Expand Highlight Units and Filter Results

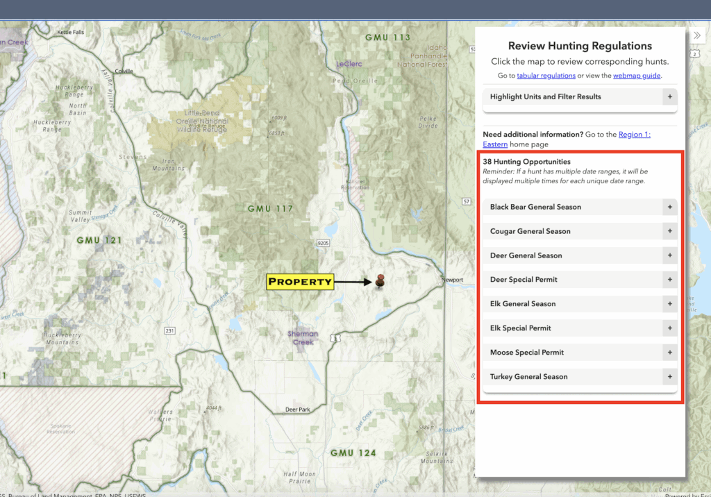pyautogui.click(x=669, y=96)
